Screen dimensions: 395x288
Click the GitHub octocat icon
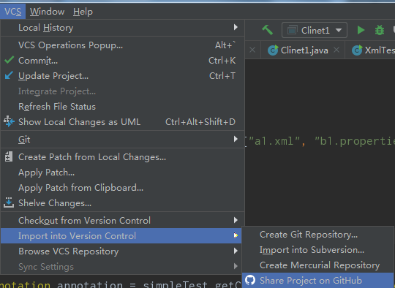[250, 280]
